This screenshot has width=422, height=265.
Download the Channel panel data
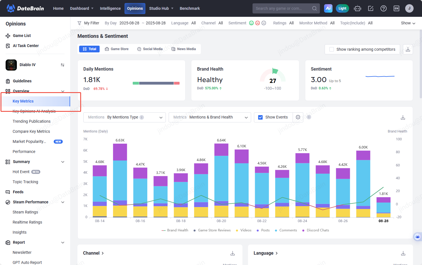(233, 253)
